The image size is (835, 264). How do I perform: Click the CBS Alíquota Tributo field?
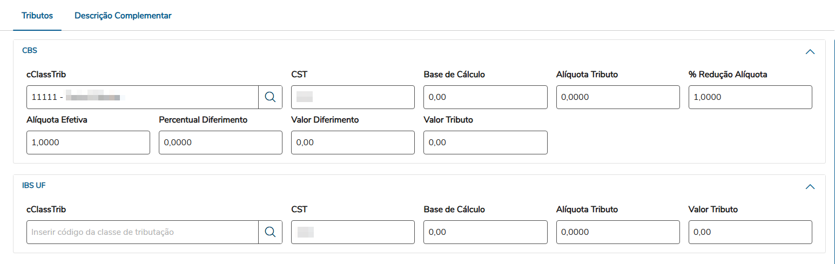617,97
